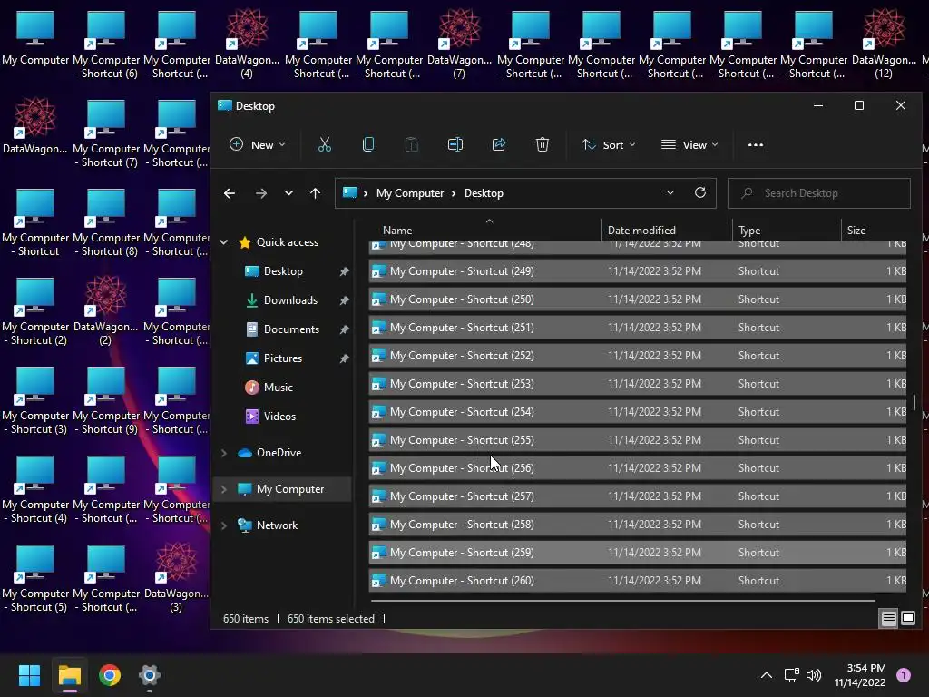The image size is (929, 697).
Task: Select My Computer - Shortcut (257) row
Action: click(x=638, y=496)
